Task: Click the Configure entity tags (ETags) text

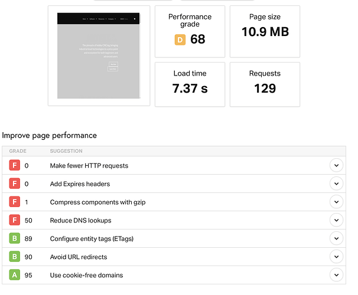Action: pyautogui.click(x=92, y=239)
